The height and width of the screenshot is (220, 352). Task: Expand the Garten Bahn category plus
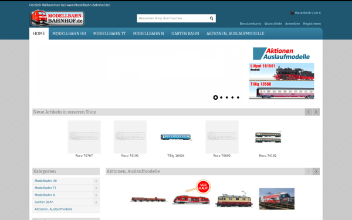[x=96, y=202]
